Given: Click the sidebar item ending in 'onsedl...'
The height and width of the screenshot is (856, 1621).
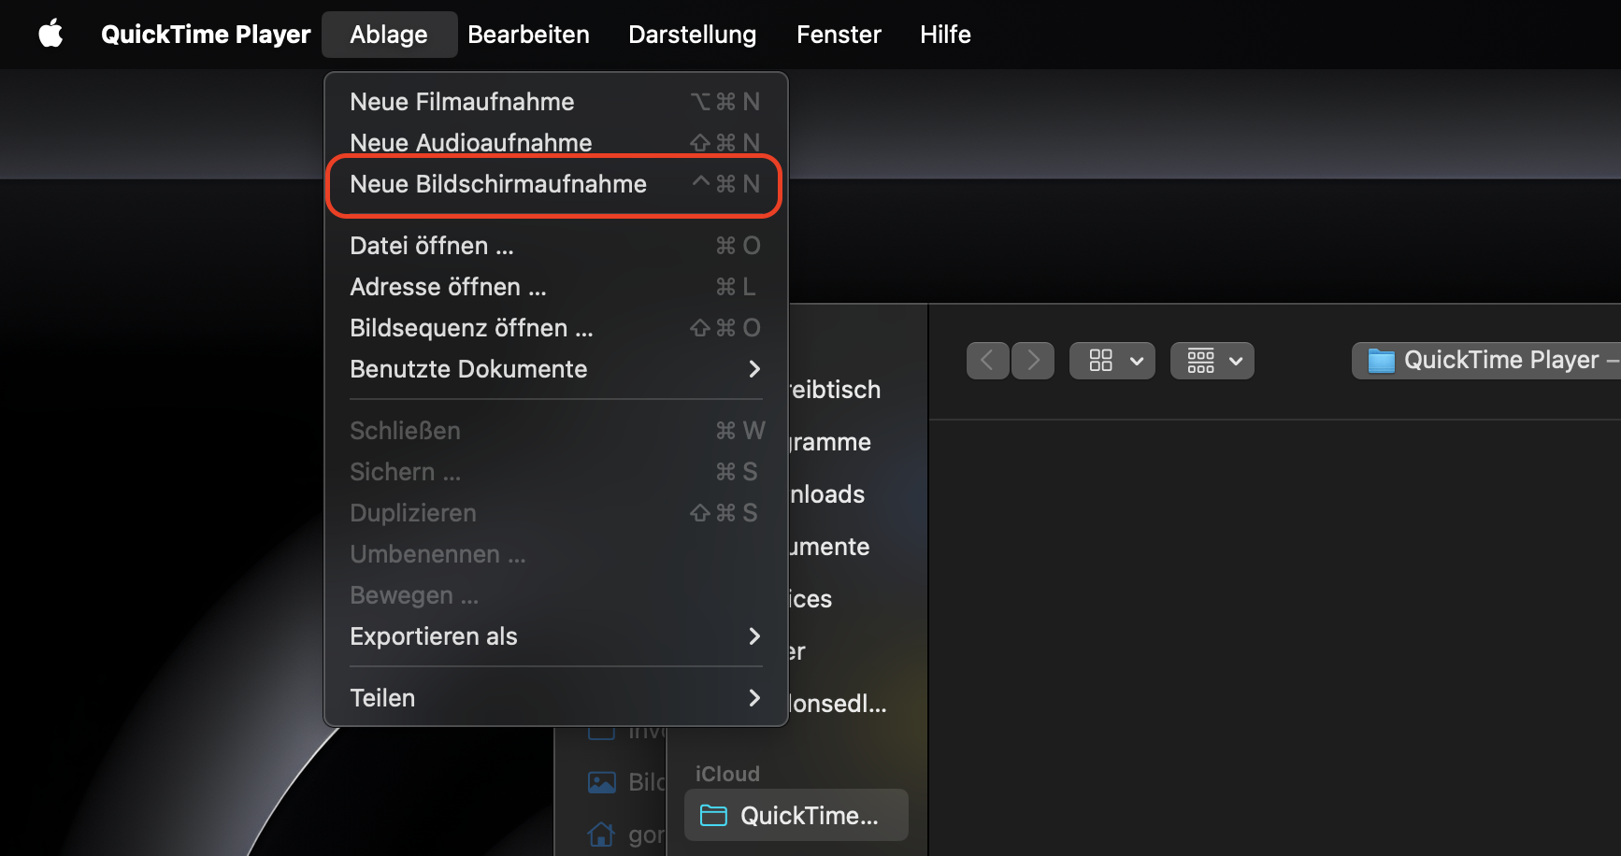Looking at the screenshot, I should pyautogui.click(x=839, y=704).
